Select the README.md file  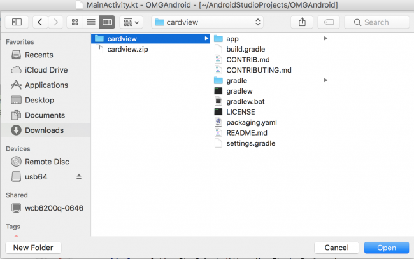269,132
